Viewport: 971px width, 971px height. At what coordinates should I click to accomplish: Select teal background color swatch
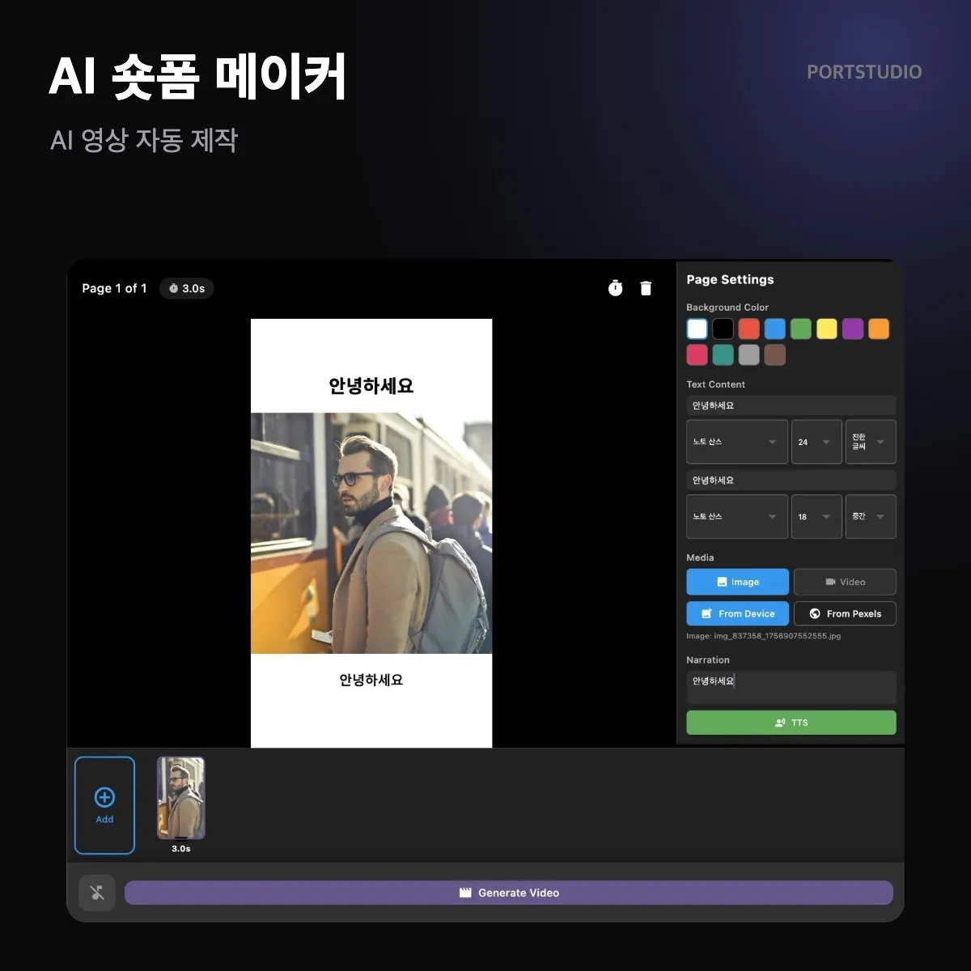723,354
